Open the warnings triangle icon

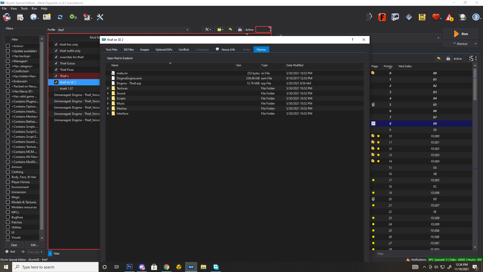[449, 17]
